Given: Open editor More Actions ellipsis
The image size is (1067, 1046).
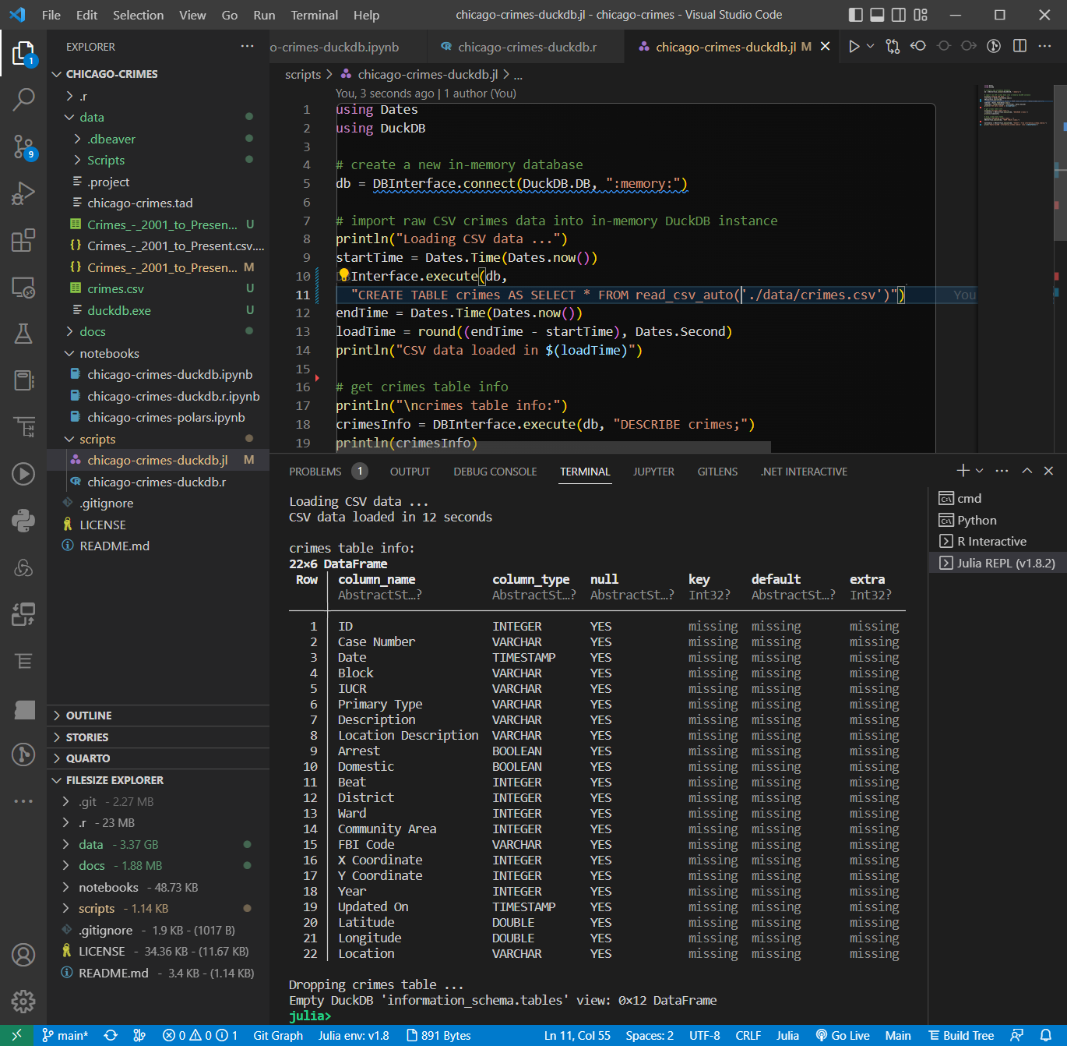Looking at the screenshot, I should pyautogui.click(x=1045, y=47).
